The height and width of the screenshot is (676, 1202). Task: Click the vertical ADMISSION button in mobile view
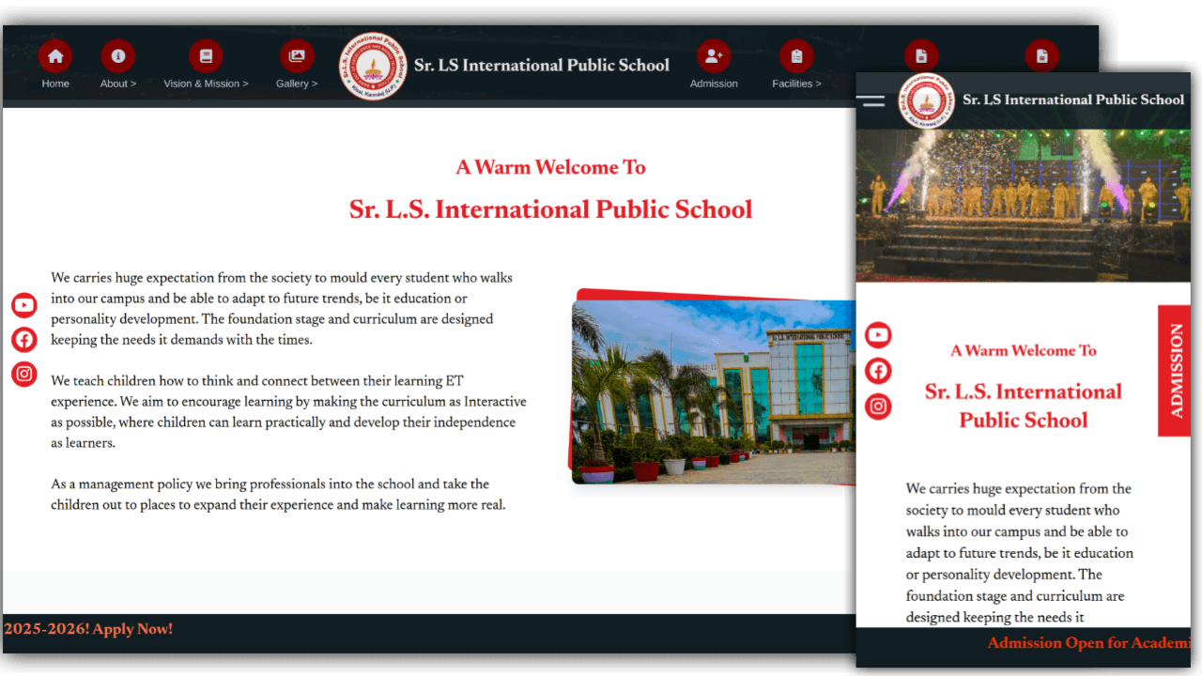point(1175,369)
